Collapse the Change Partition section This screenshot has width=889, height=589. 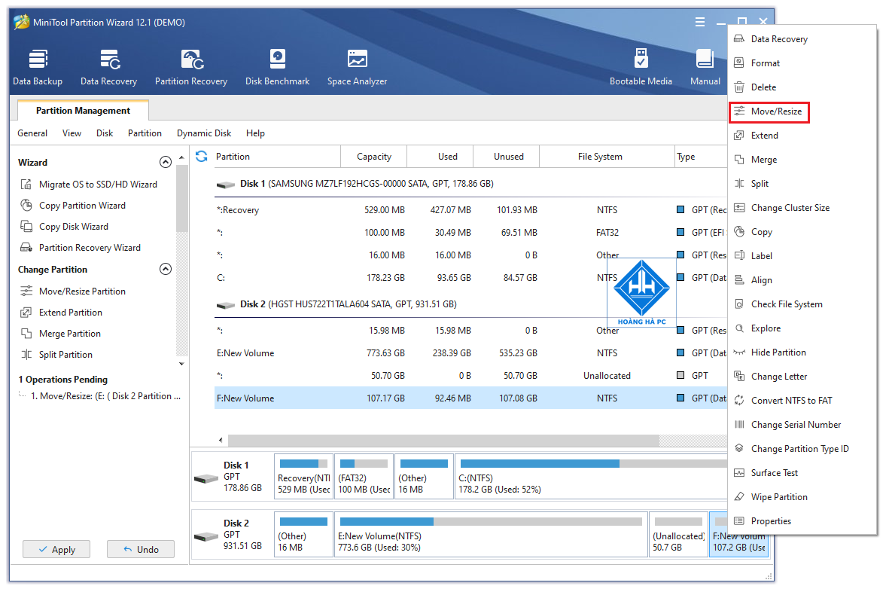tap(166, 269)
